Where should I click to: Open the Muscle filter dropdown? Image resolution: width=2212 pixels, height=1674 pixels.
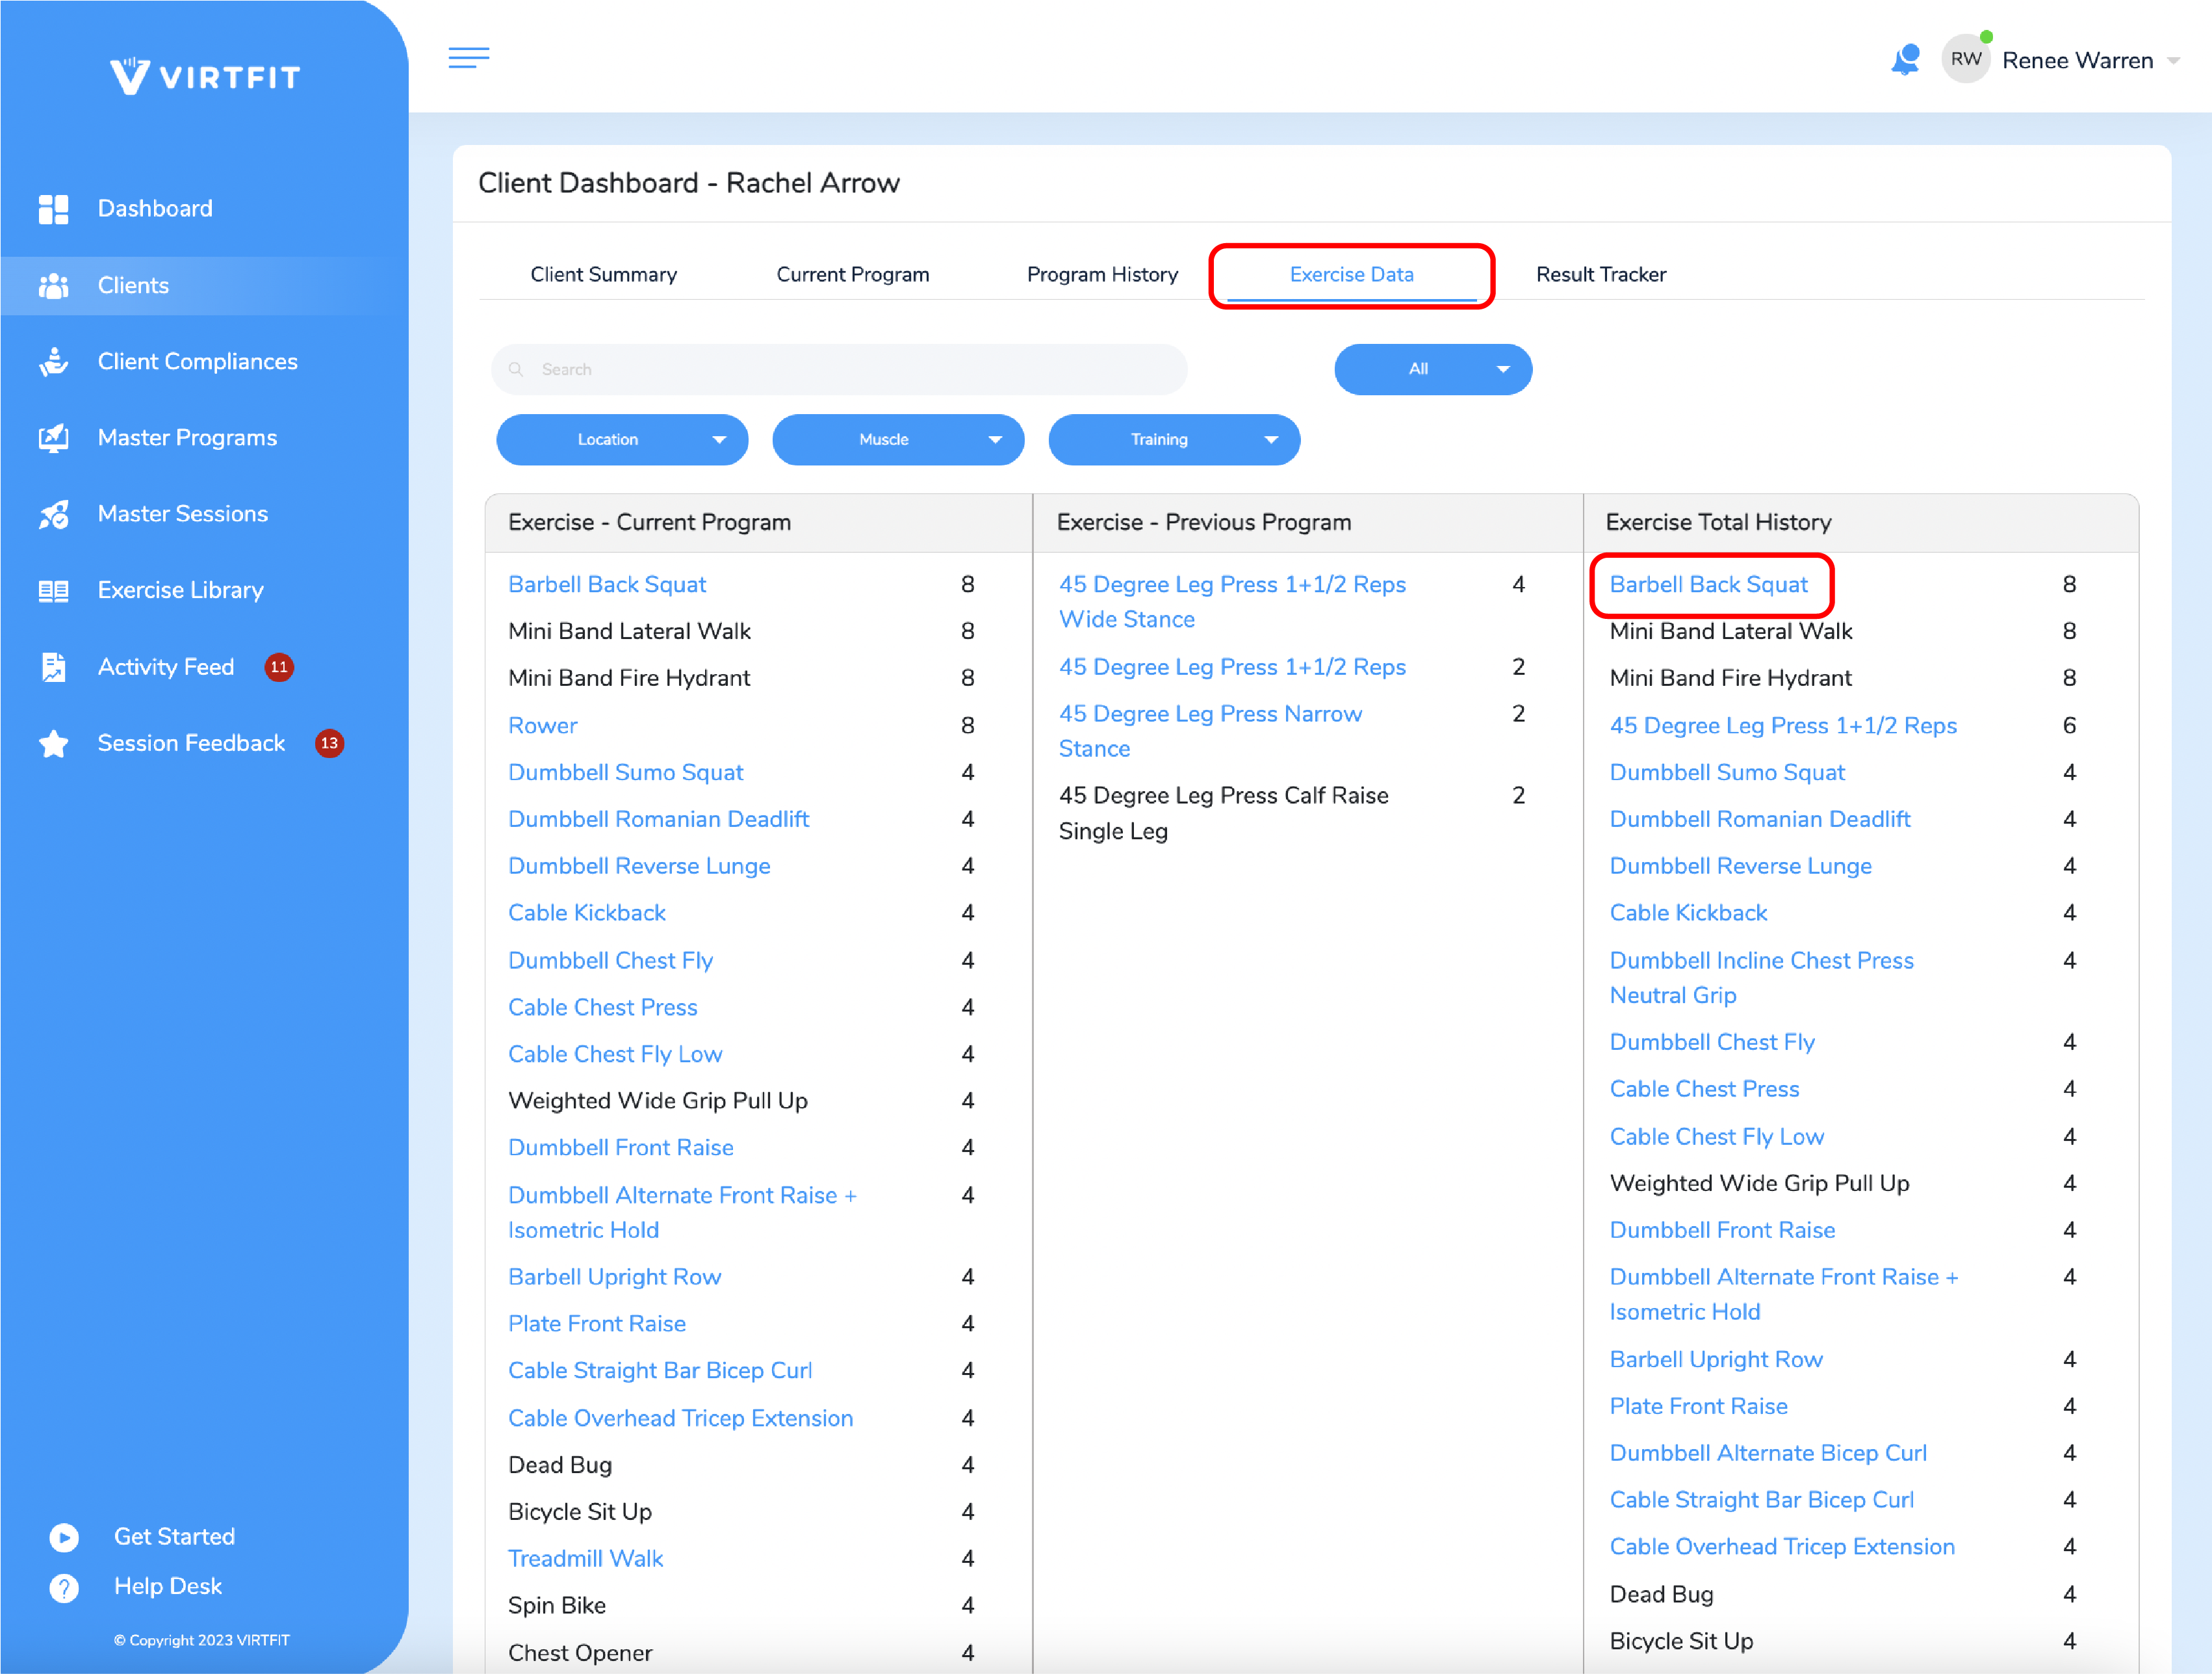point(898,440)
